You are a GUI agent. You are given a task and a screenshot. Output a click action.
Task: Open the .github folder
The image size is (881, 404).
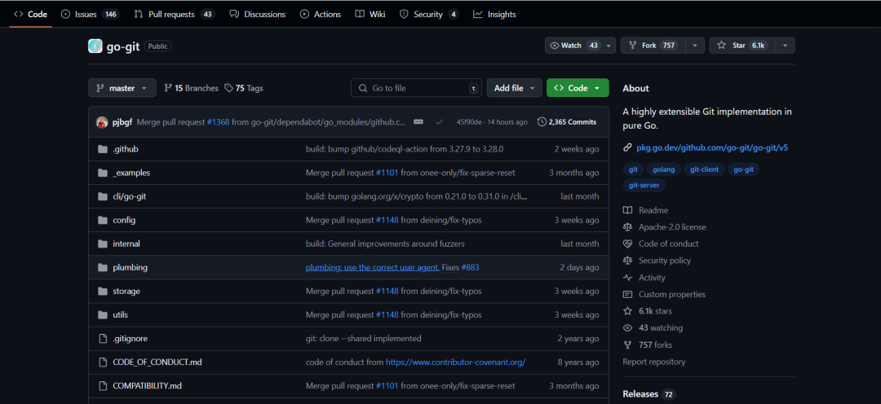coord(126,149)
